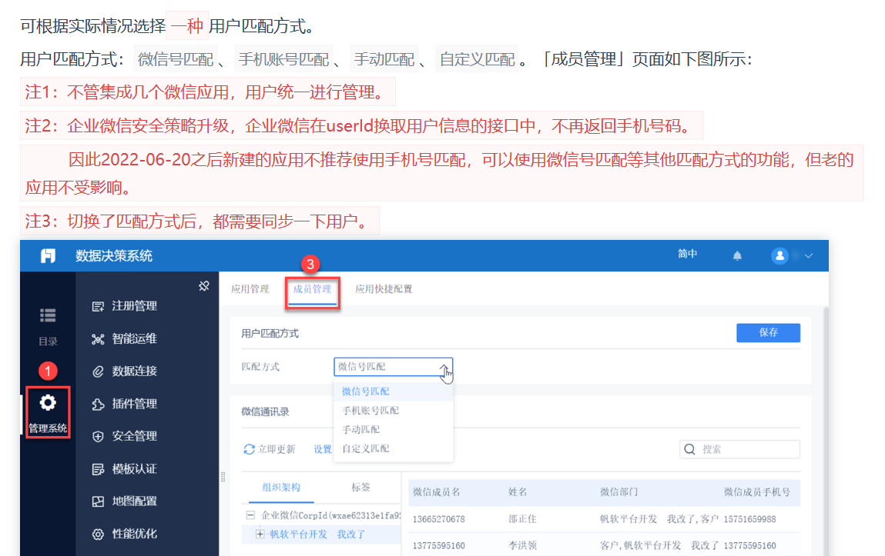Screen dimensions: 885x556
Task: Open 智能运维 in sidebar menu
Action: point(134,338)
